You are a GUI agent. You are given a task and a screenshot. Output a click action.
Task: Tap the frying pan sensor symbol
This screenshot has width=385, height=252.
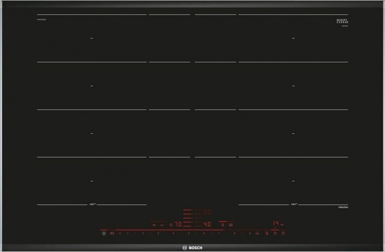(x=162, y=225)
